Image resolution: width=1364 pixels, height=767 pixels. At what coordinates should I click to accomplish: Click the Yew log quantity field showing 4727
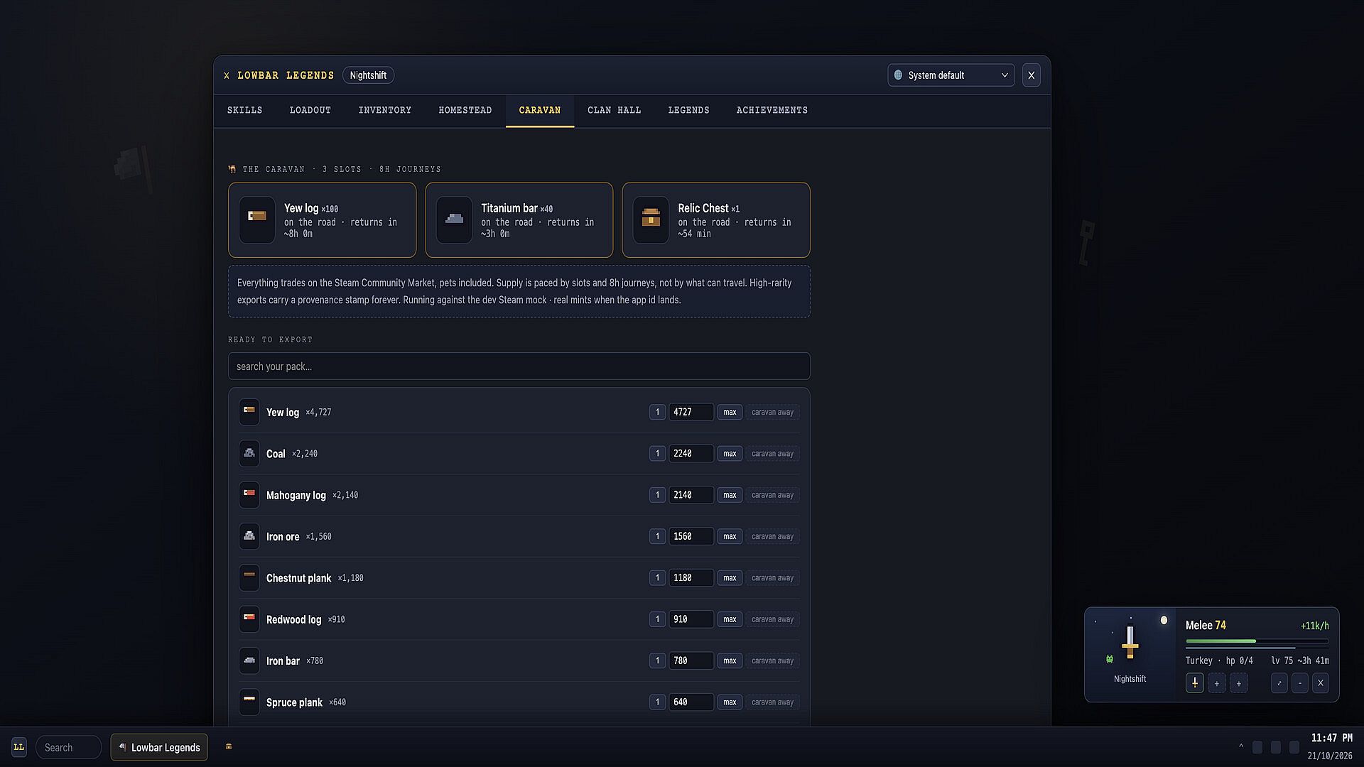click(691, 412)
